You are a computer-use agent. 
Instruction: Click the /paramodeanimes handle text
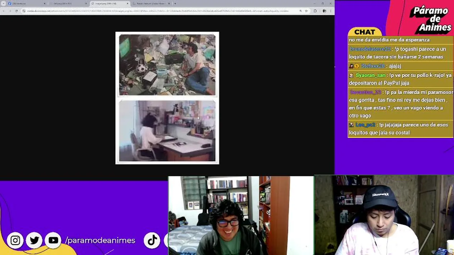coord(100,240)
